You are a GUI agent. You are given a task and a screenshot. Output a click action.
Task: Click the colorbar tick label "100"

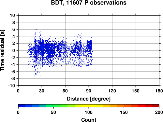(x=89, y=112)
